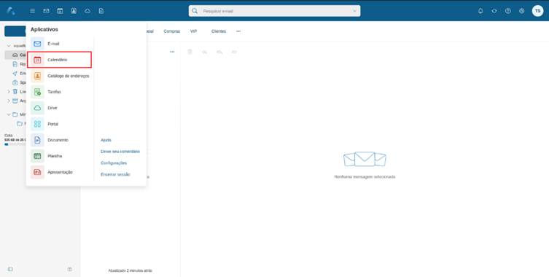Click the magnifier search icon

pyautogui.click(x=195, y=11)
